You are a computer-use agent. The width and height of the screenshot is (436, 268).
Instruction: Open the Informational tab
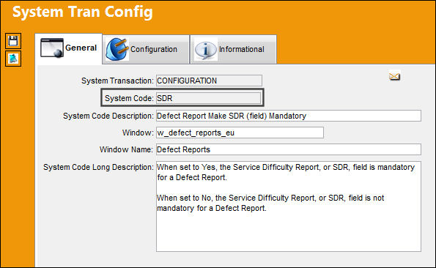point(233,50)
